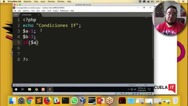Image resolution: width=188 pixels, height=106 pixels.
Task: Click the Line 5, Column status text
Action: (x=23, y=85)
